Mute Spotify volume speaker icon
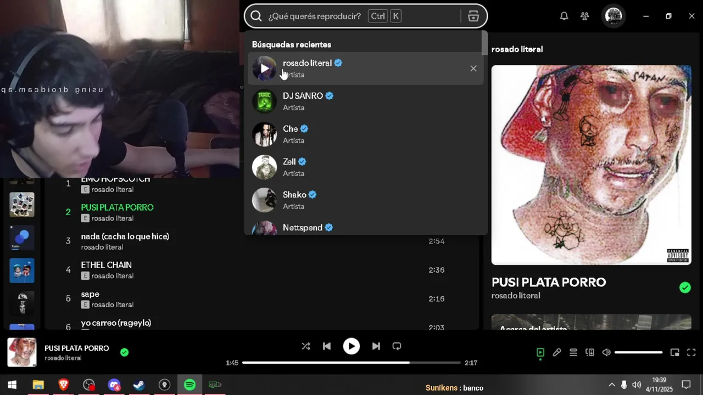This screenshot has width=703, height=395. [606, 353]
